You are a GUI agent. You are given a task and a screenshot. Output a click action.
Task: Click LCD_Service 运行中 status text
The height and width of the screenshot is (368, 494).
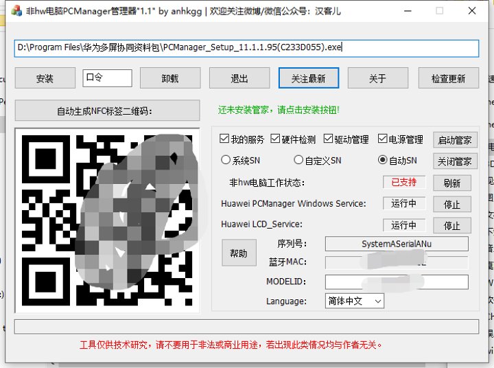pyautogui.click(x=404, y=225)
